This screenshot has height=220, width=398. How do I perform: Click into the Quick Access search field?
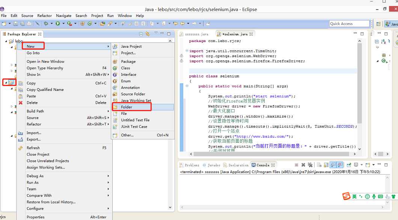[x=349, y=24]
